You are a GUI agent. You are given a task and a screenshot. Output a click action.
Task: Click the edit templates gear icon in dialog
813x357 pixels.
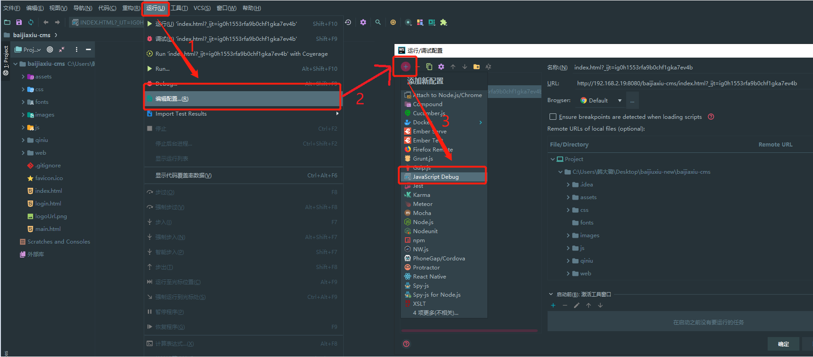pos(441,67)
